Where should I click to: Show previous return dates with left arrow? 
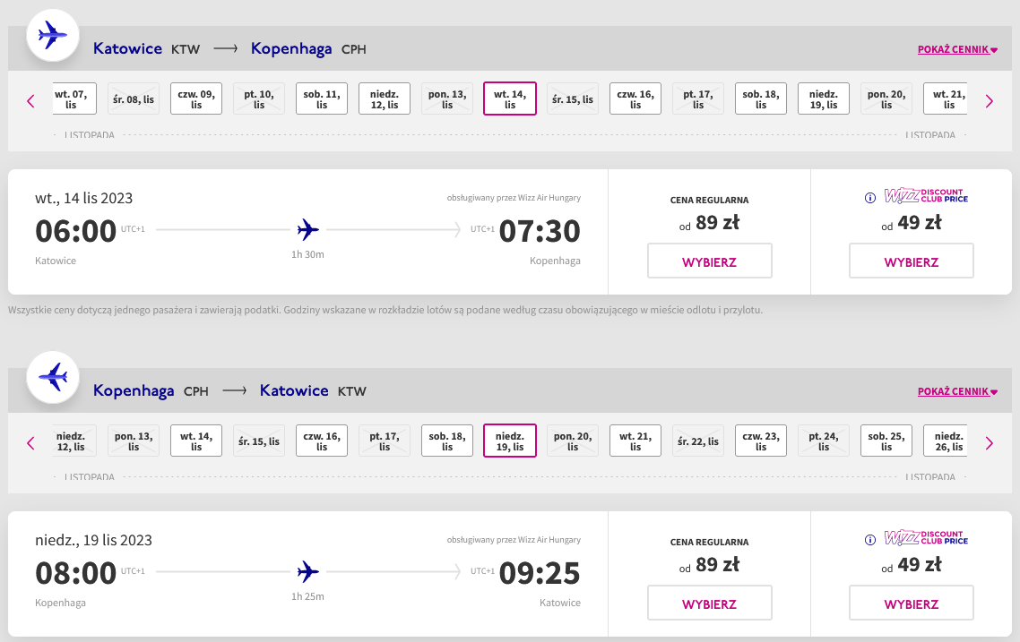pyautogui.click(x=30, y=443)
